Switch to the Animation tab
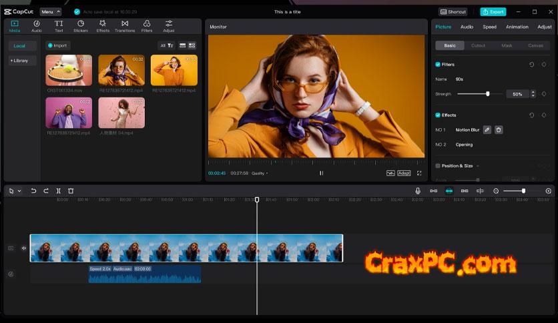Viewport: 558px width, 323px height. 517,27
